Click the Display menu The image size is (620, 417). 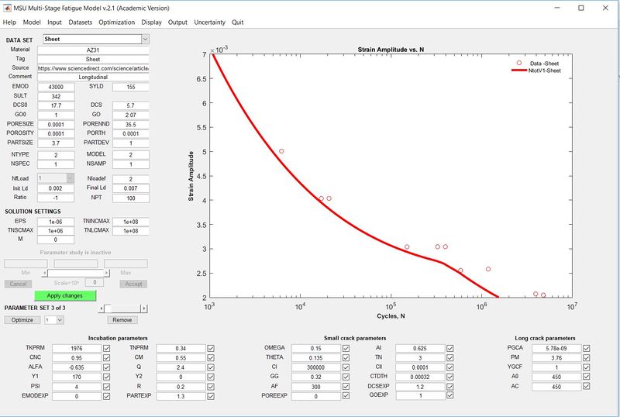[151, 22]
